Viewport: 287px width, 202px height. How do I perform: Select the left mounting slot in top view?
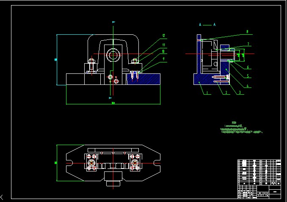71,163
